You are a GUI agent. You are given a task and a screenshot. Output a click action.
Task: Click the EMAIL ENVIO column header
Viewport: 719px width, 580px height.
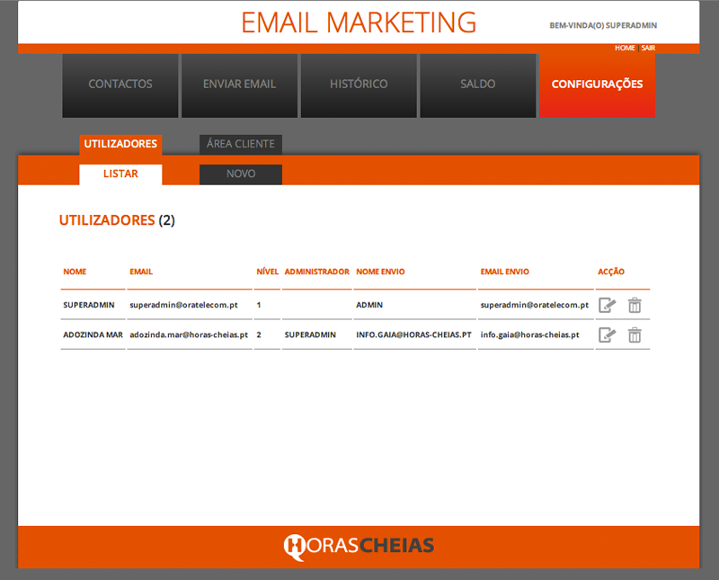(505, 272)
